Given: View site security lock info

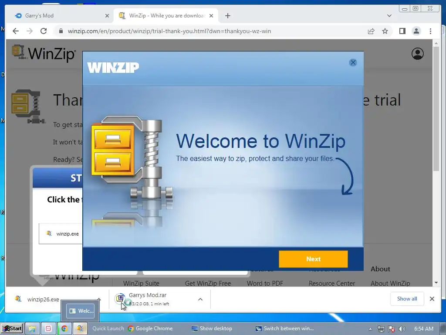Looking at the screenshot, I should (x=61, y=31).
